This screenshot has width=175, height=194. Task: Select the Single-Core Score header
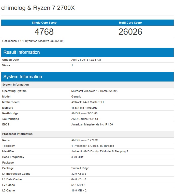pyautogui.click(x=44, y=23)
